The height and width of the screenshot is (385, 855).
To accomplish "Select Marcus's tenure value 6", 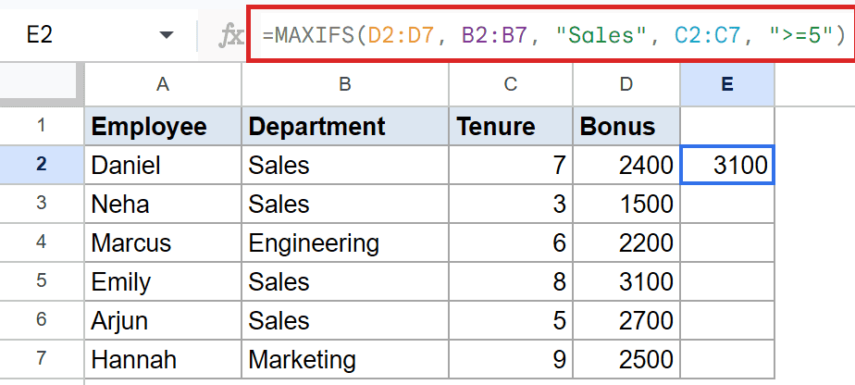I will (511, 242).
